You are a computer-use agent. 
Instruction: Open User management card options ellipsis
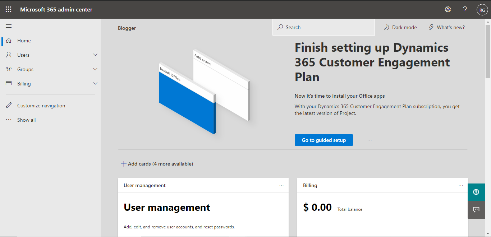click(x=281, y=185)
